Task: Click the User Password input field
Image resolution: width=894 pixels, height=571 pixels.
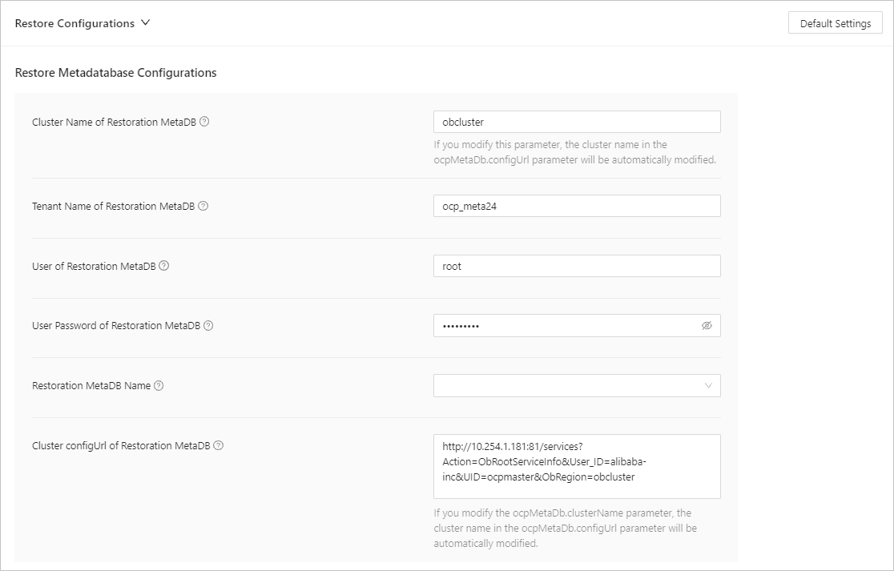Action: 565,326
